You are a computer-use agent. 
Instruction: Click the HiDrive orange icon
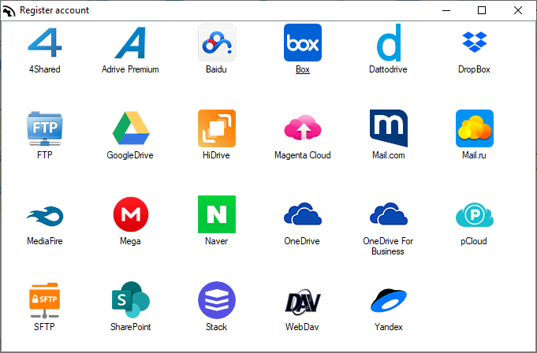(x=216, y=128)
